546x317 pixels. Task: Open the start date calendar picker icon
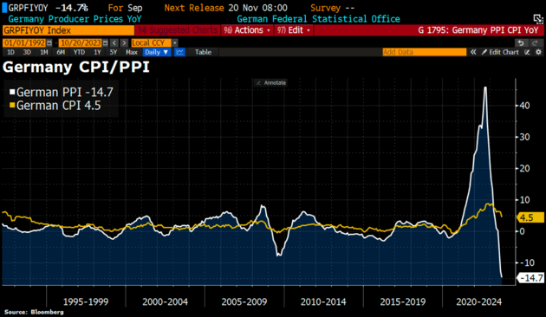(49, 42)
